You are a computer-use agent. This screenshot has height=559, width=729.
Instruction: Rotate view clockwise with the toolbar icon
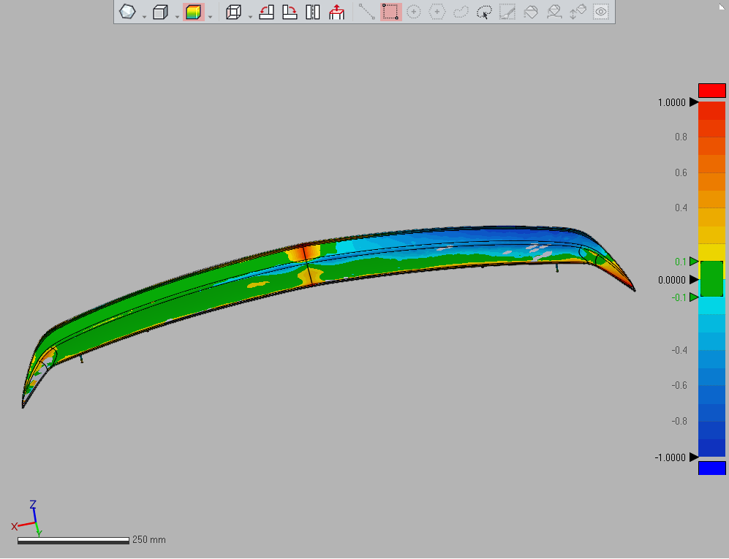point(290,12)
